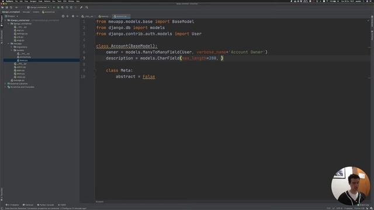The image size is (374, 210).
Task: Open the Event Log button
Action: 363,205
